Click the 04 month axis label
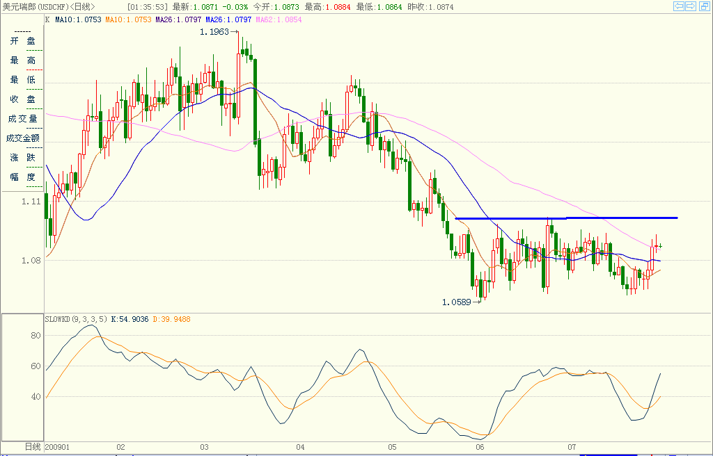The width and height of the screenshot is (713, 456). click(x=300, y=447)
